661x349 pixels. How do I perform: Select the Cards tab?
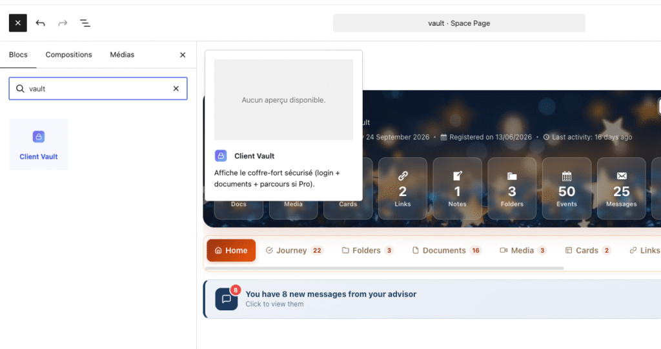tap(587, 250)
